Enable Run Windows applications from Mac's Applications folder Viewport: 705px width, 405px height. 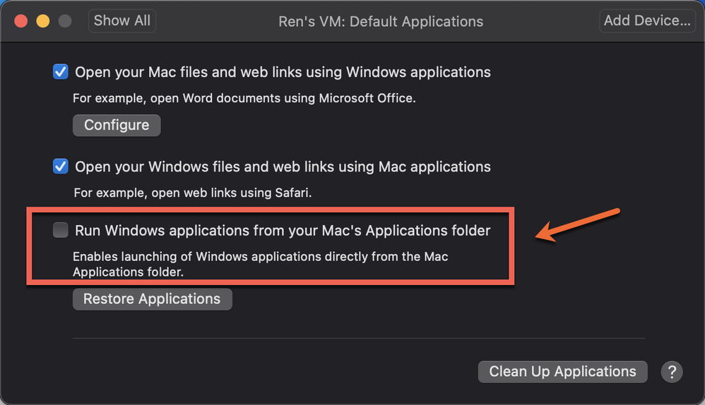pyautogui.click(x=61, y=230)
